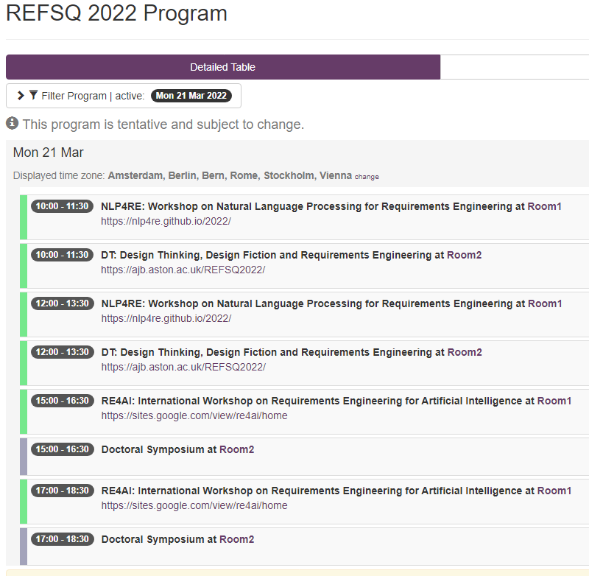Open ajb.aston.ac.uk link under 10:00 DT session
Viewport: 589px width, 576px height.
(183, 270)
